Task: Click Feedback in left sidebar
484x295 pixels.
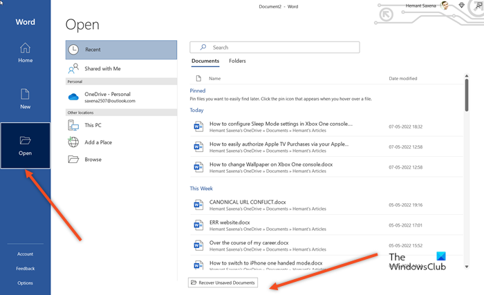Action: click(x=25, y=269)
